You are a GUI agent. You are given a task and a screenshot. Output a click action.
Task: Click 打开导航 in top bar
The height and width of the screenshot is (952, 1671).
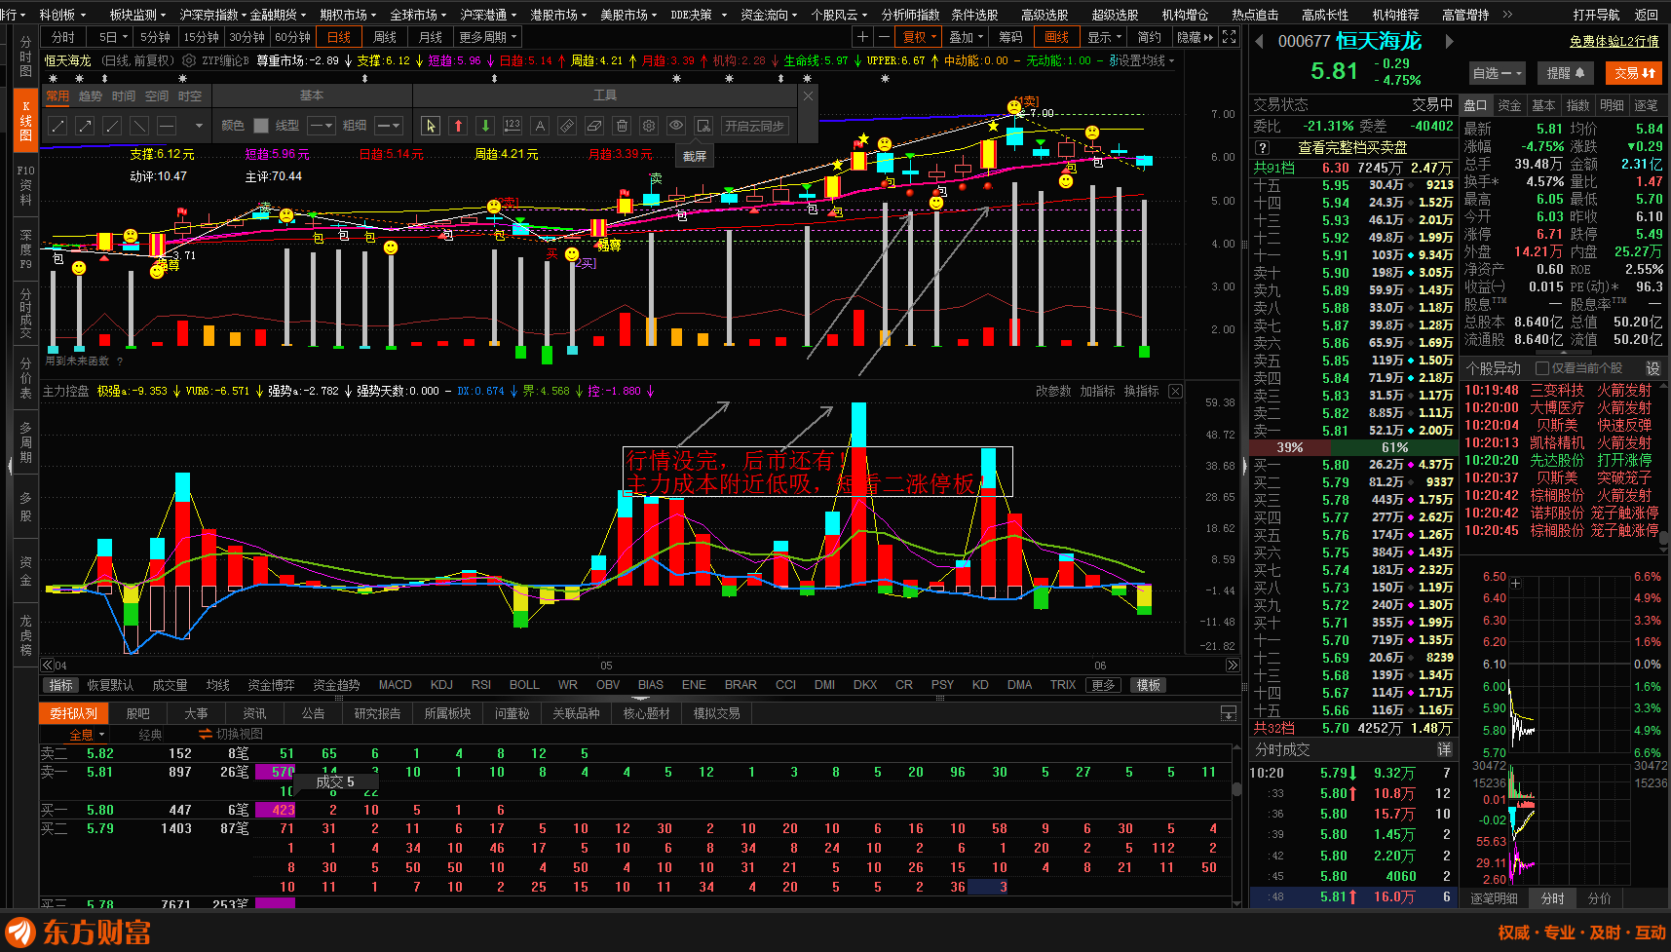point(1596,15)
